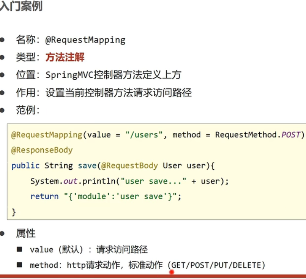Screen dimensions: 306x279
Task: Click the @RequestMapping annotation in code block
Action: 46,135
